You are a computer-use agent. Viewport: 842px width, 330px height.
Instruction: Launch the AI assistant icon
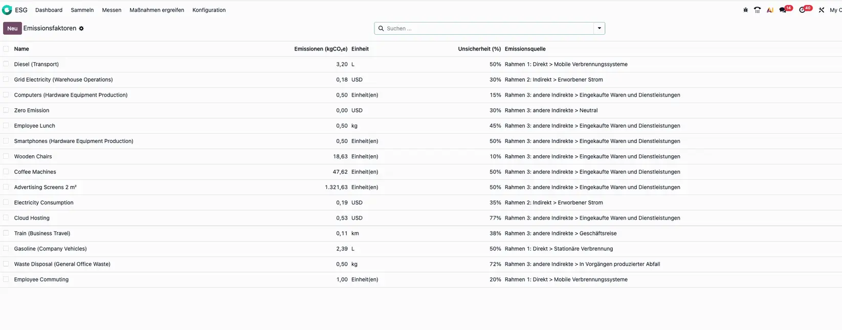pos(769,10)
